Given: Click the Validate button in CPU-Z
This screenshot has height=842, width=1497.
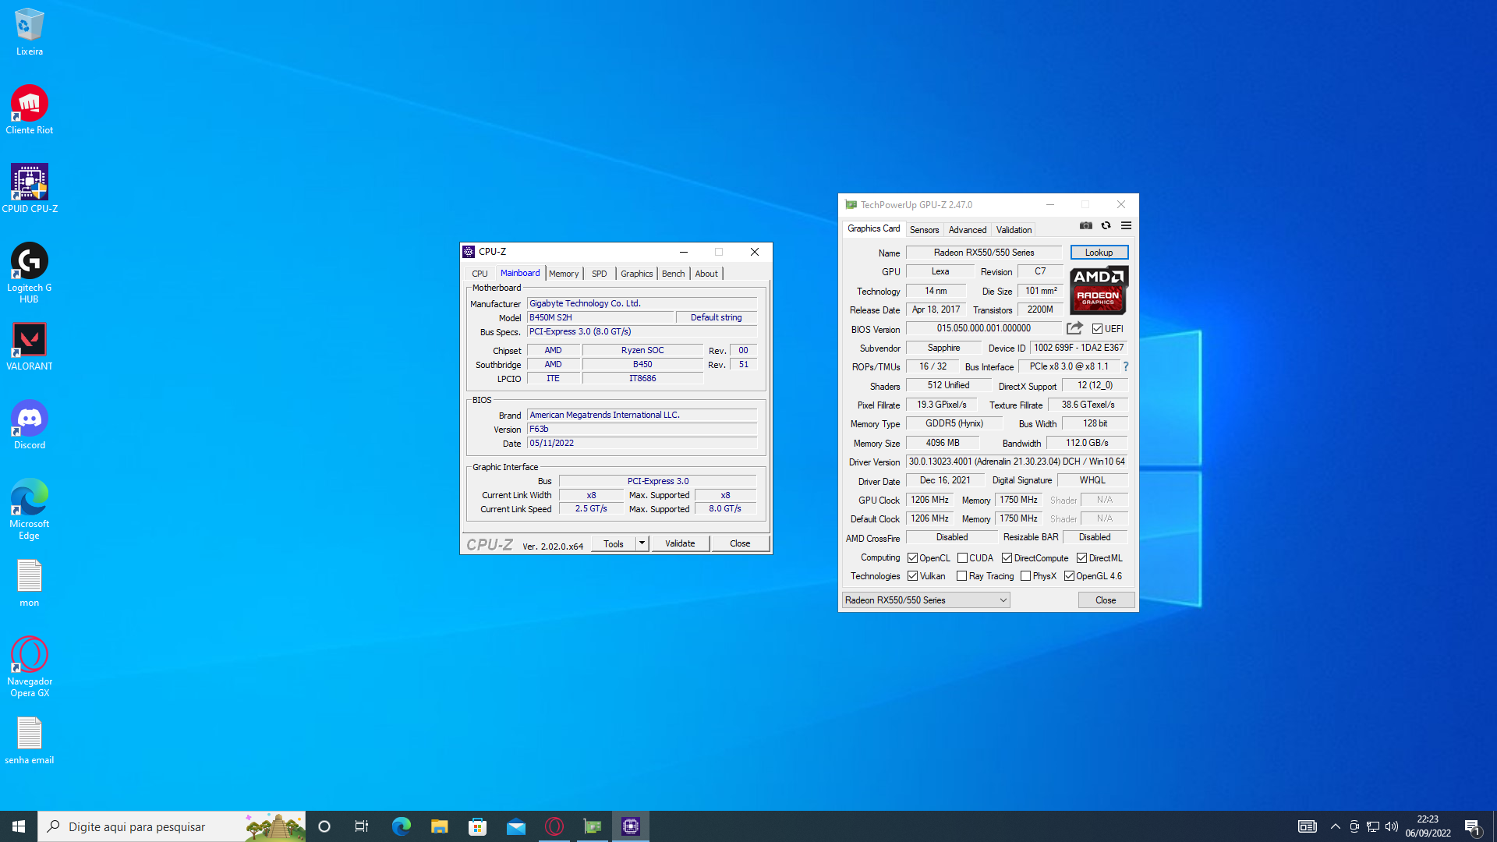Looking at the screenshot, I should tap(680, 543).
